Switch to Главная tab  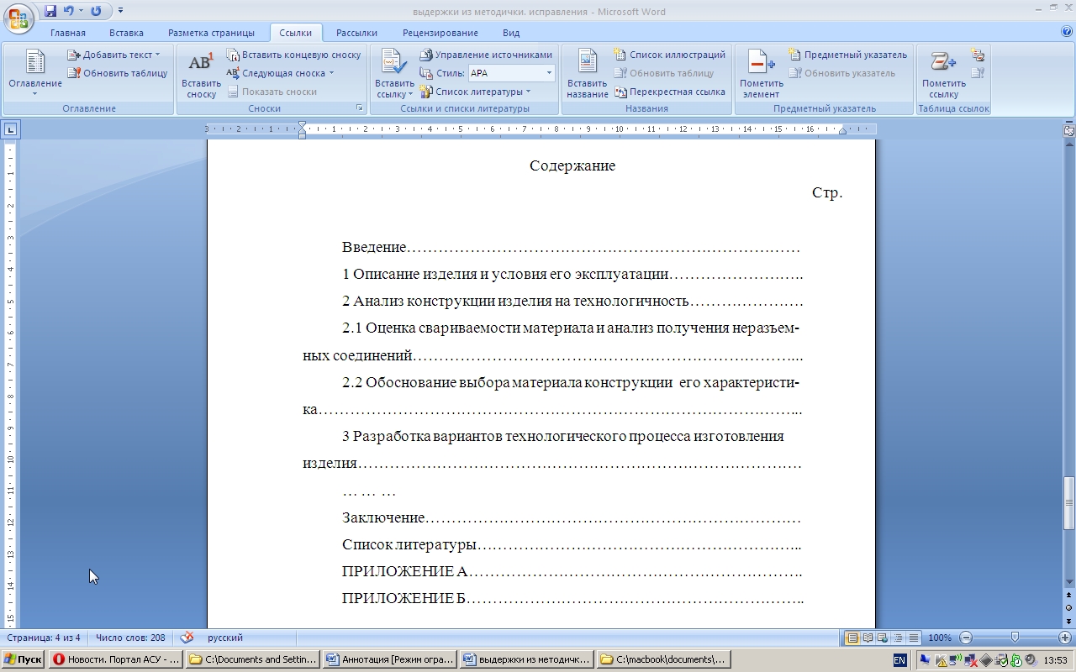[x=68, y=33]
